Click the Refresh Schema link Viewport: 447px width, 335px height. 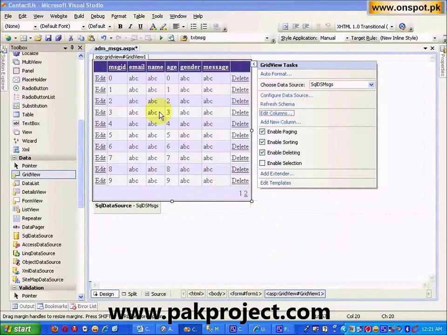pos(277,104)
